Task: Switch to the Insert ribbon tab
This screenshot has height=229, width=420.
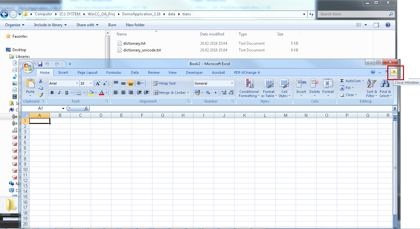Action: click(63, 73)
